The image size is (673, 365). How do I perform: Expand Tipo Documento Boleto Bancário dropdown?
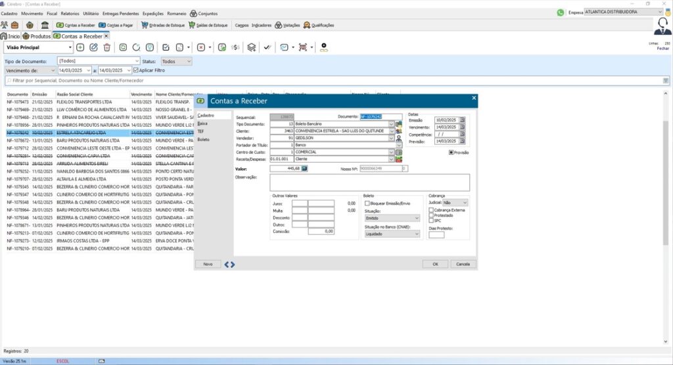click(391, 124)
